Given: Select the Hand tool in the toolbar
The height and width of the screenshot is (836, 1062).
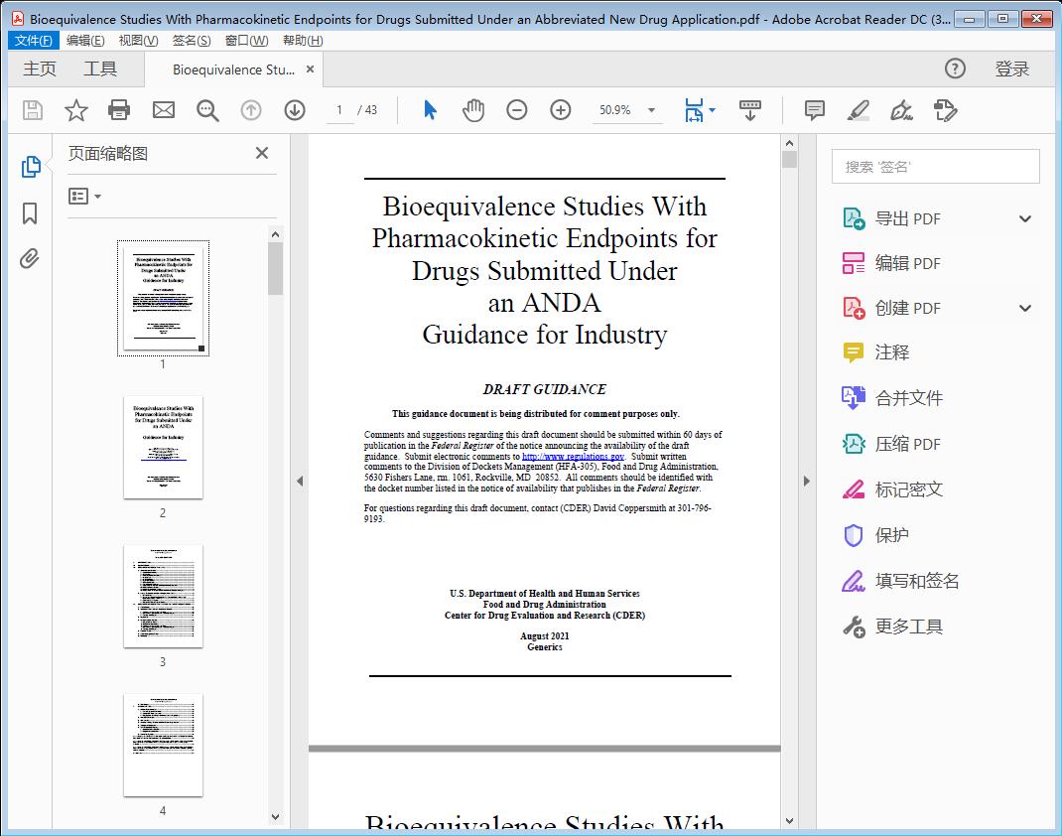Looking at the screenshot, I should pos(473,110).
